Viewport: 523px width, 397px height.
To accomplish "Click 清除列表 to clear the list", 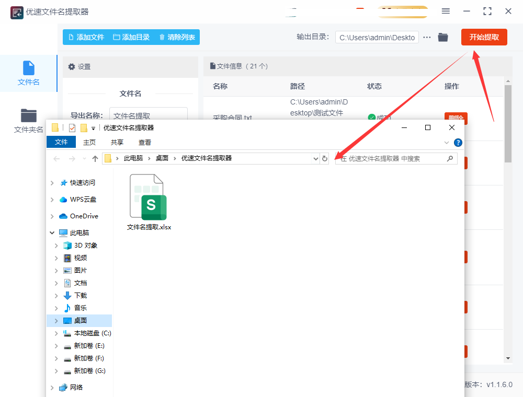I will pyautogui.click(x=177, y=37).
